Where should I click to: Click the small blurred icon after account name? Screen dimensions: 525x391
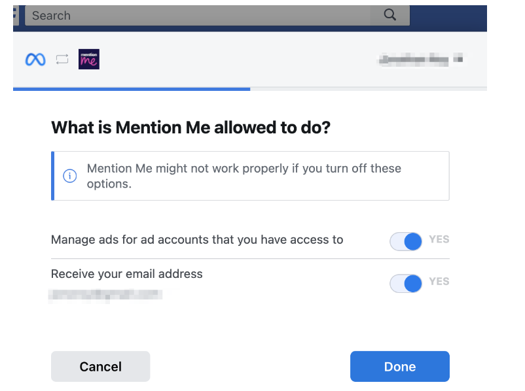coord(459,59)
